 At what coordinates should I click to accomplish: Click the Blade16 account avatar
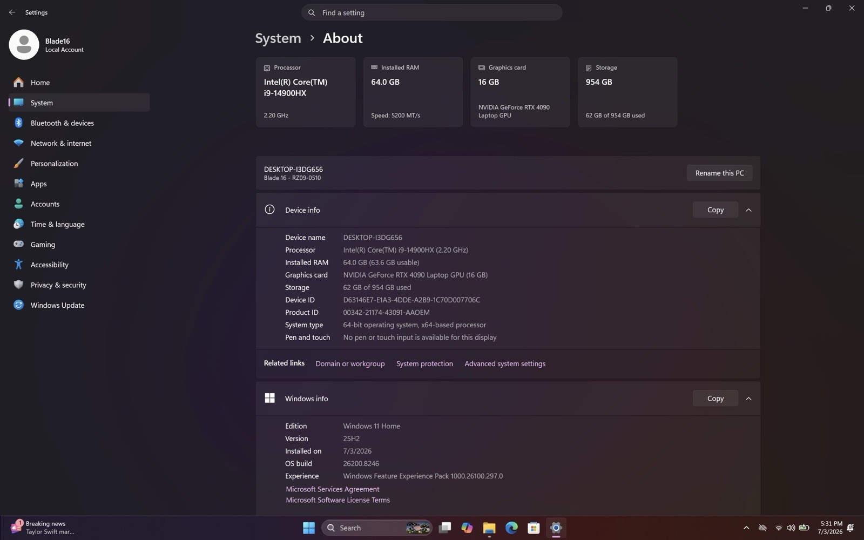click(24, 44)
